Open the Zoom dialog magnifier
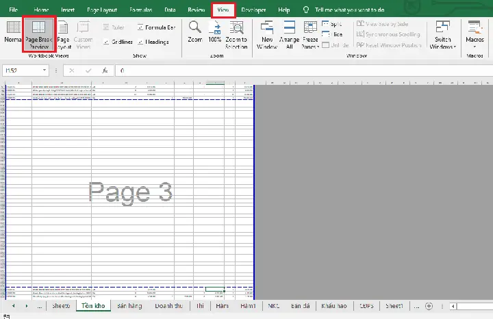This screenshot has height=319, width=493. coord(195,31)
